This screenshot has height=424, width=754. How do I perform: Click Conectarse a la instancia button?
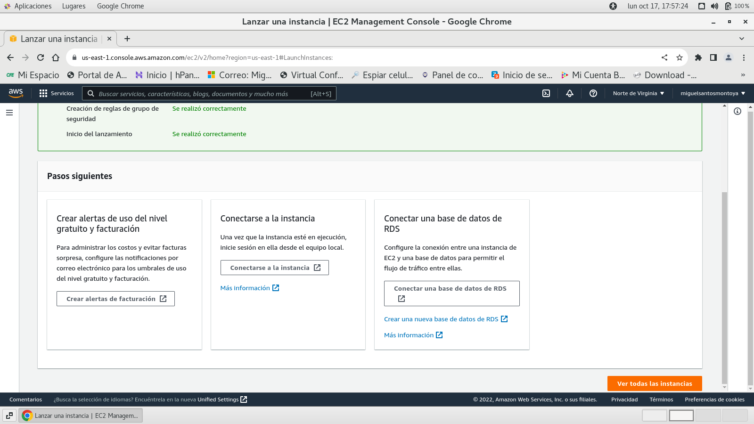[274, 268]
